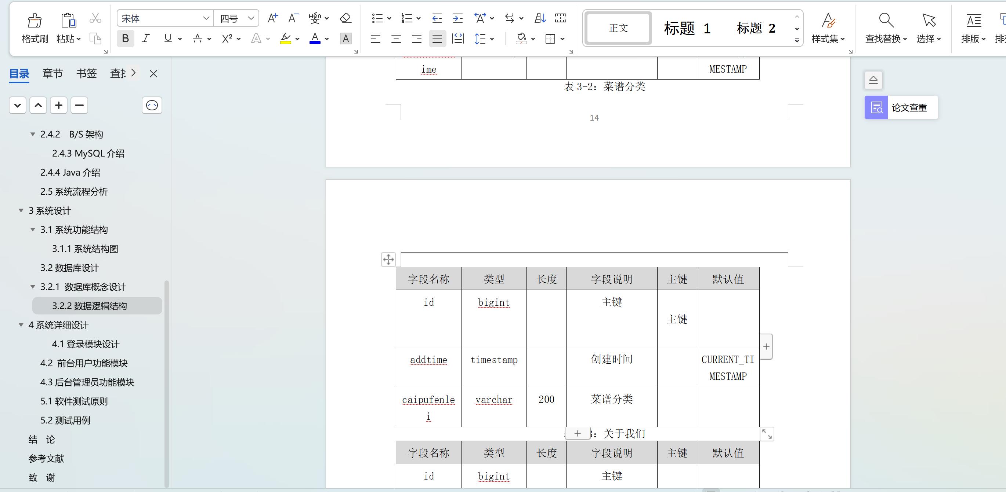Click the clear formatting eraser icon

345,18
